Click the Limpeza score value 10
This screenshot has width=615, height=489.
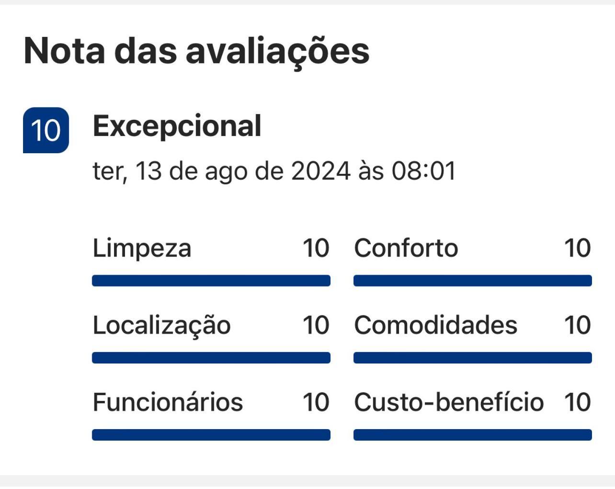pos(316,248)
